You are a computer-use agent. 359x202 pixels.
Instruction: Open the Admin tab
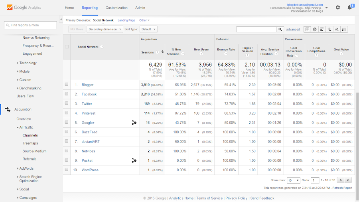140,8
